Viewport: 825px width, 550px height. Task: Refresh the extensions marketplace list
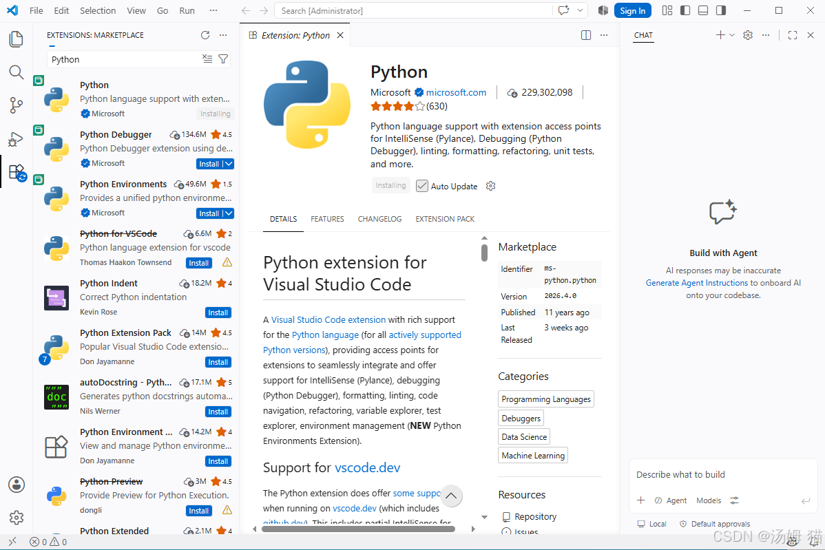pos(205,35)
